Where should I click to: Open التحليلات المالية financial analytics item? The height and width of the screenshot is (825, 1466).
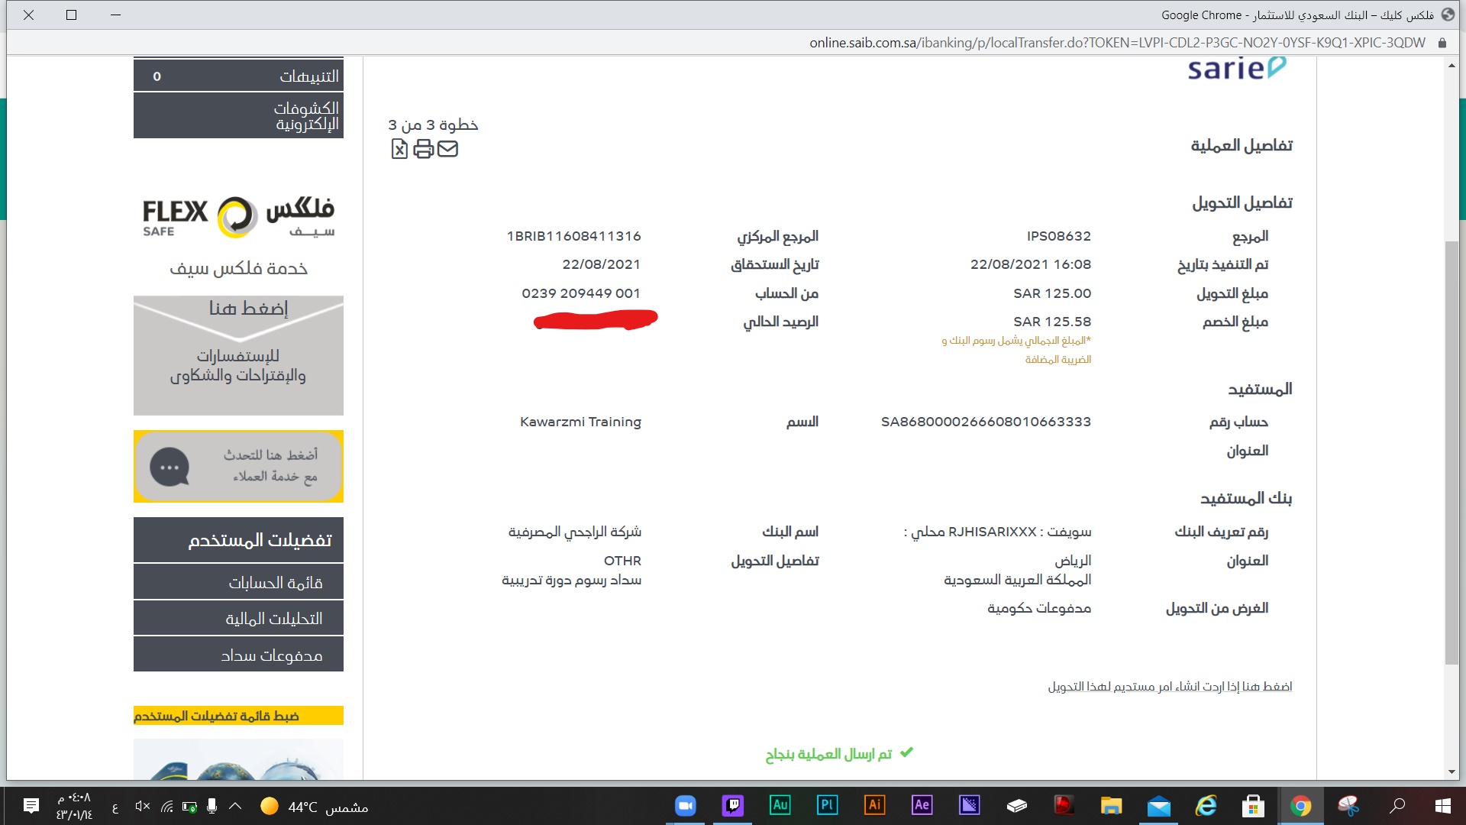(238, 619)
